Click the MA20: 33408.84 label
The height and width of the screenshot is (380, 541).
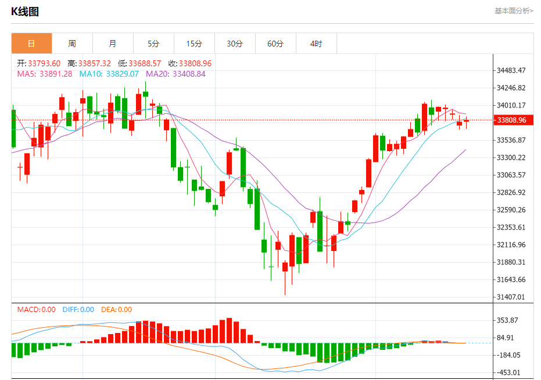(x=175, y=74)
